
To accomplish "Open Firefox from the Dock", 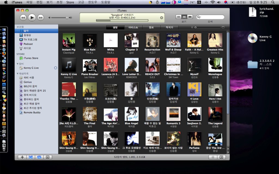I will [4, 53].
